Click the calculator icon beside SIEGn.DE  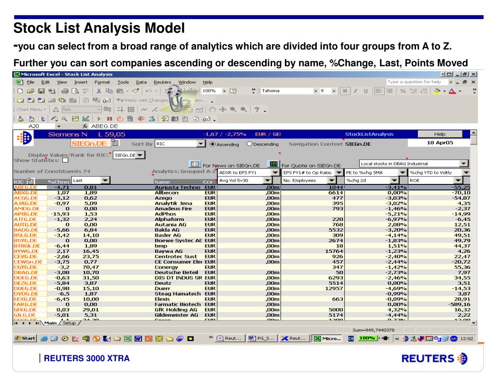(115, 143)
